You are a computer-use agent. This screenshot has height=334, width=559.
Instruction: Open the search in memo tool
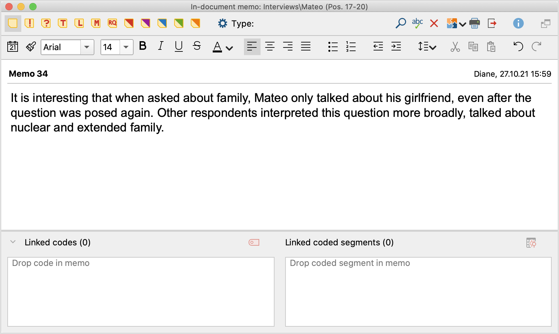coord(401,23)
